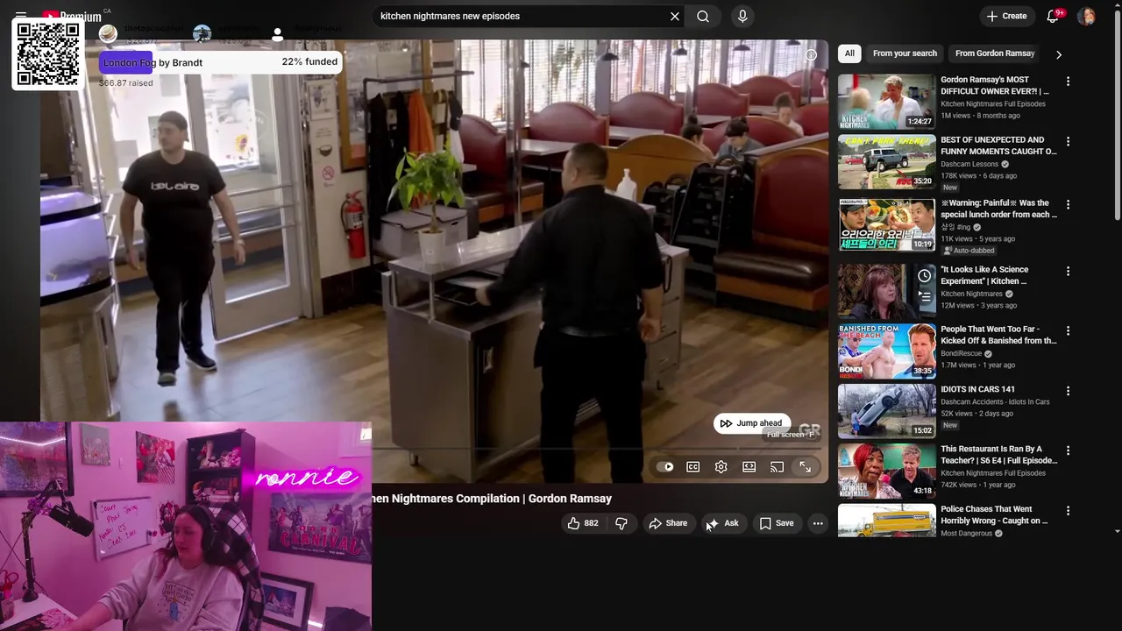Viewport: 1122px width, 631px height.
Task: Toggle theater mode view
Action: coord(749,467)
